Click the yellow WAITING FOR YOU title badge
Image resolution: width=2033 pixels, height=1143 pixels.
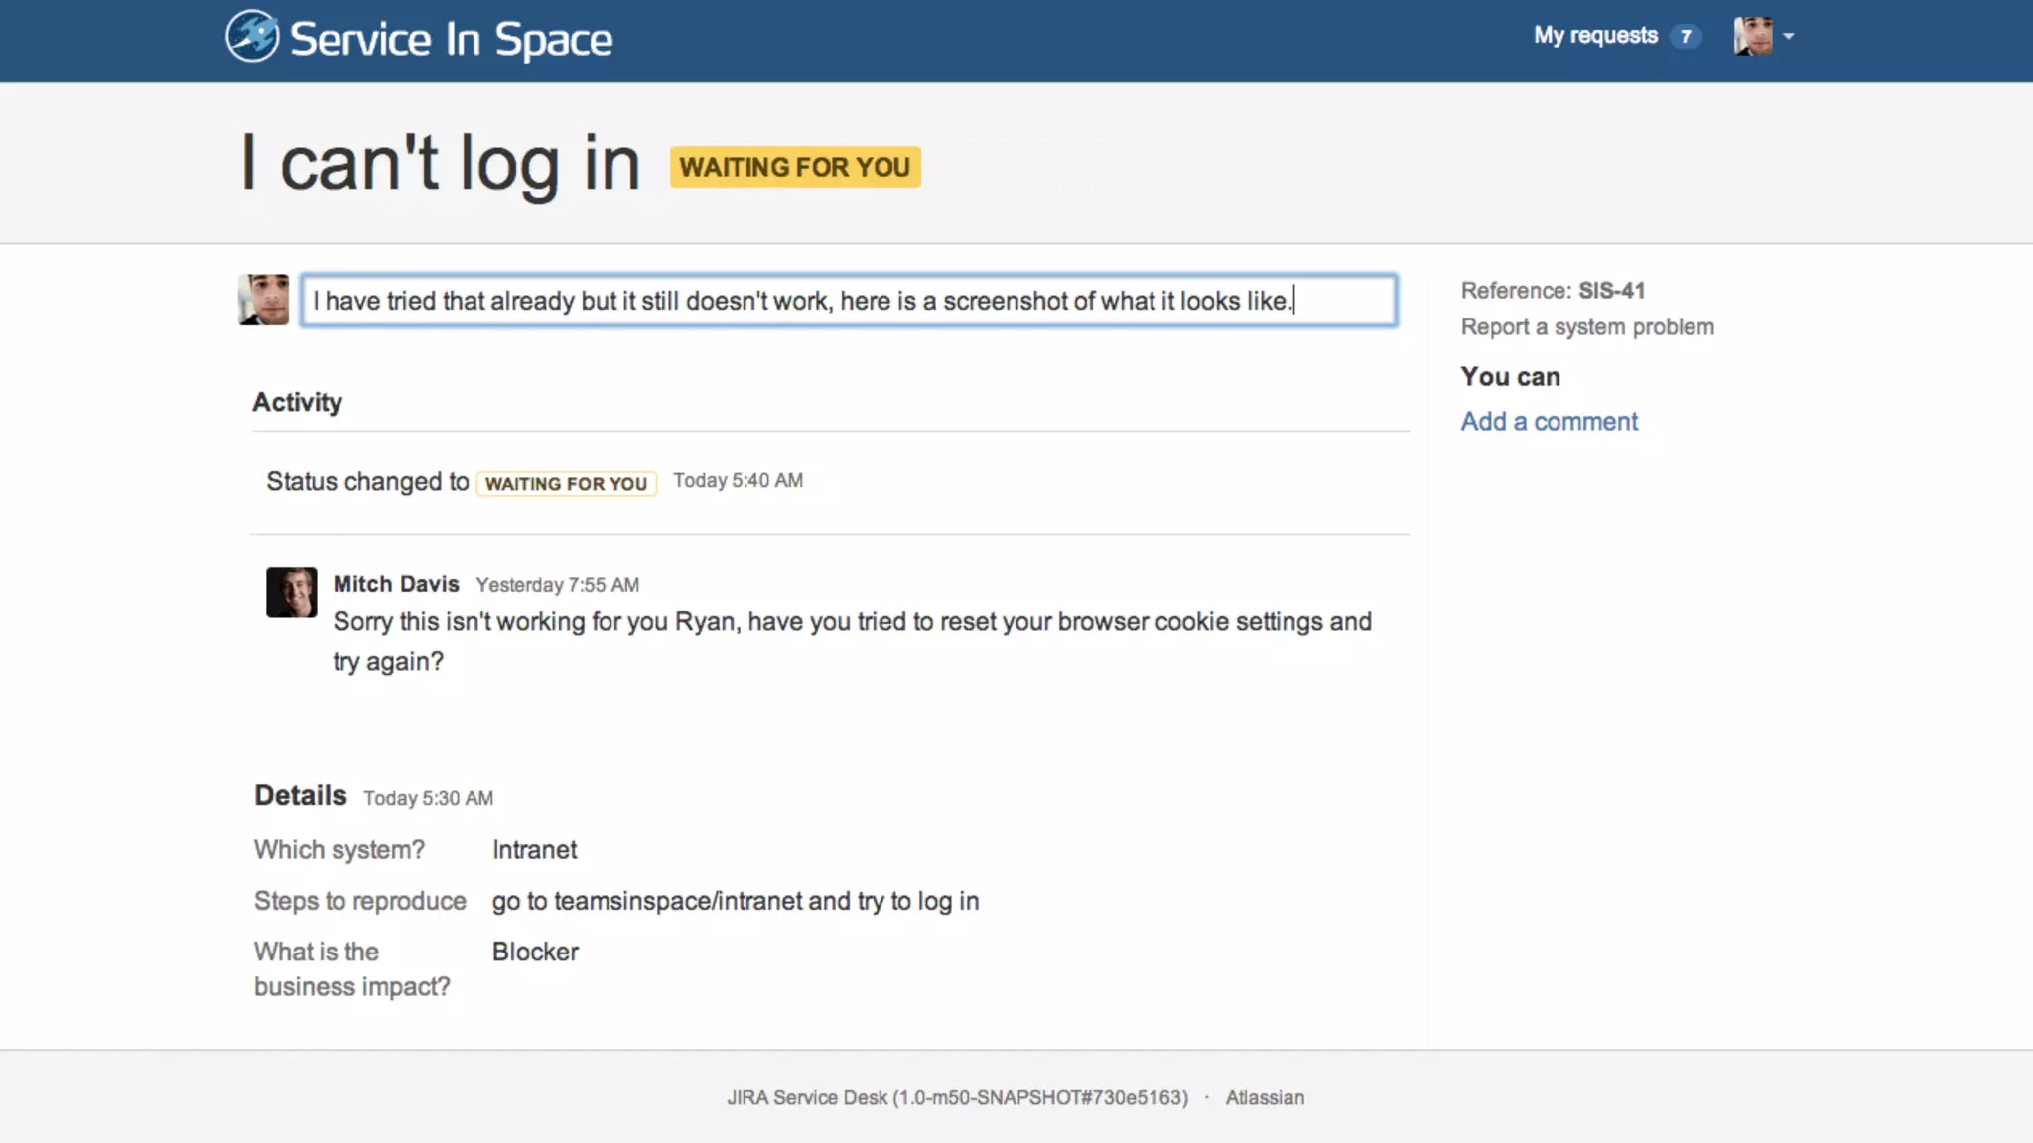click(x=795, y=167)
